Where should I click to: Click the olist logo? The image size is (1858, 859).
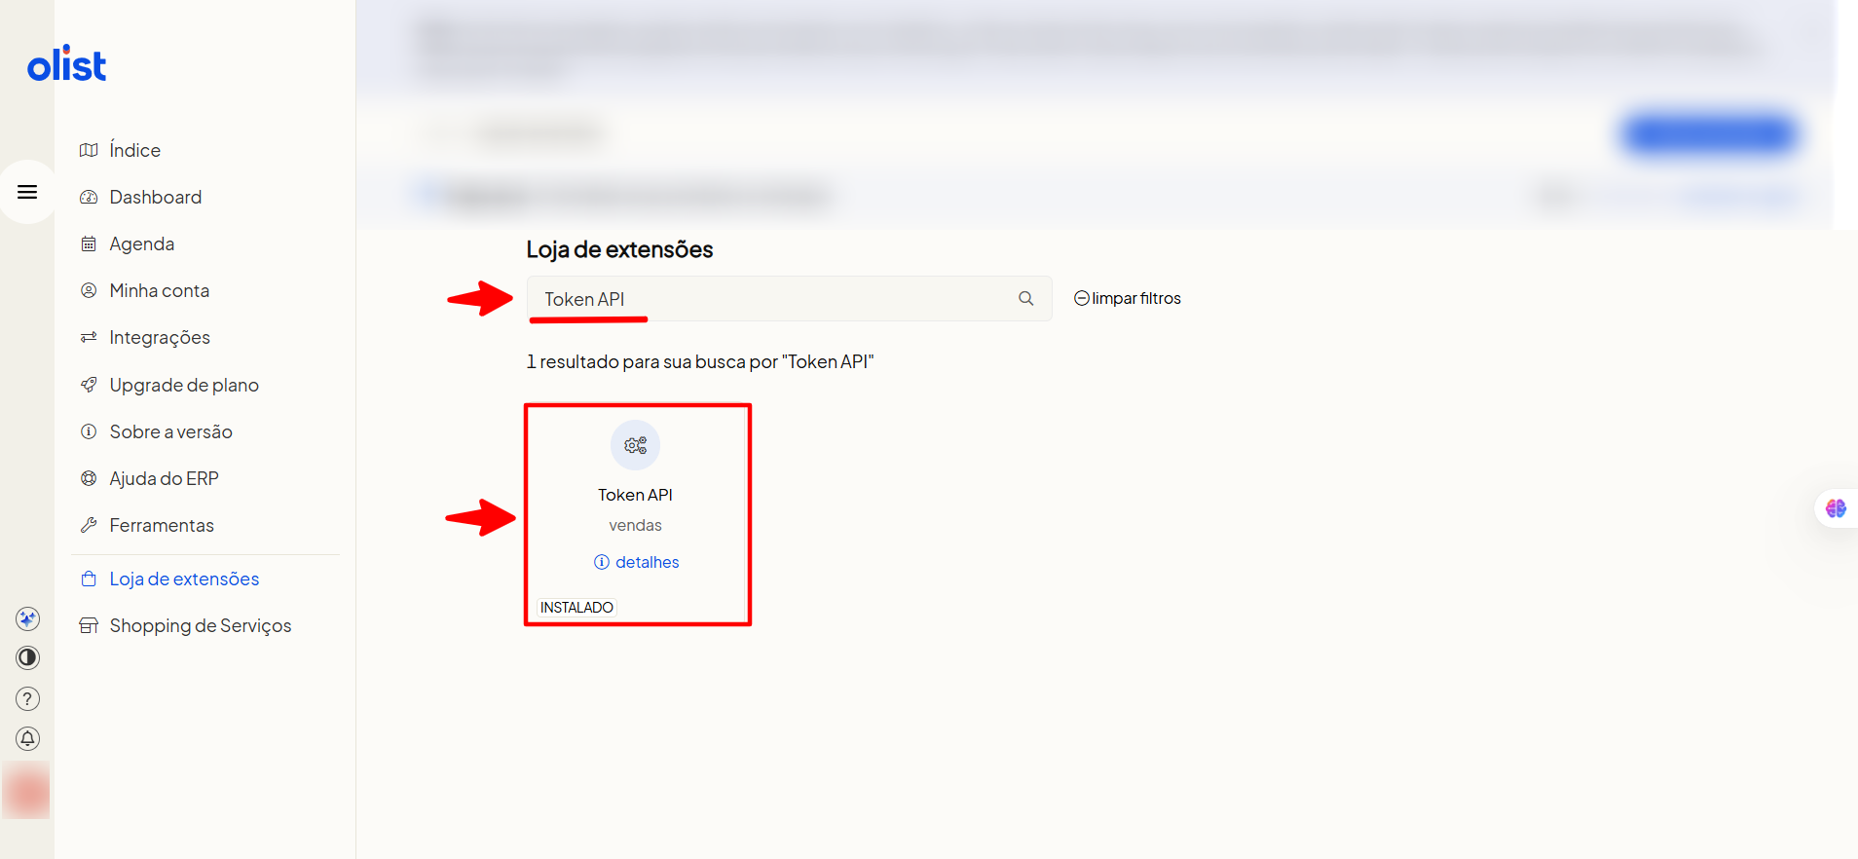66,64
